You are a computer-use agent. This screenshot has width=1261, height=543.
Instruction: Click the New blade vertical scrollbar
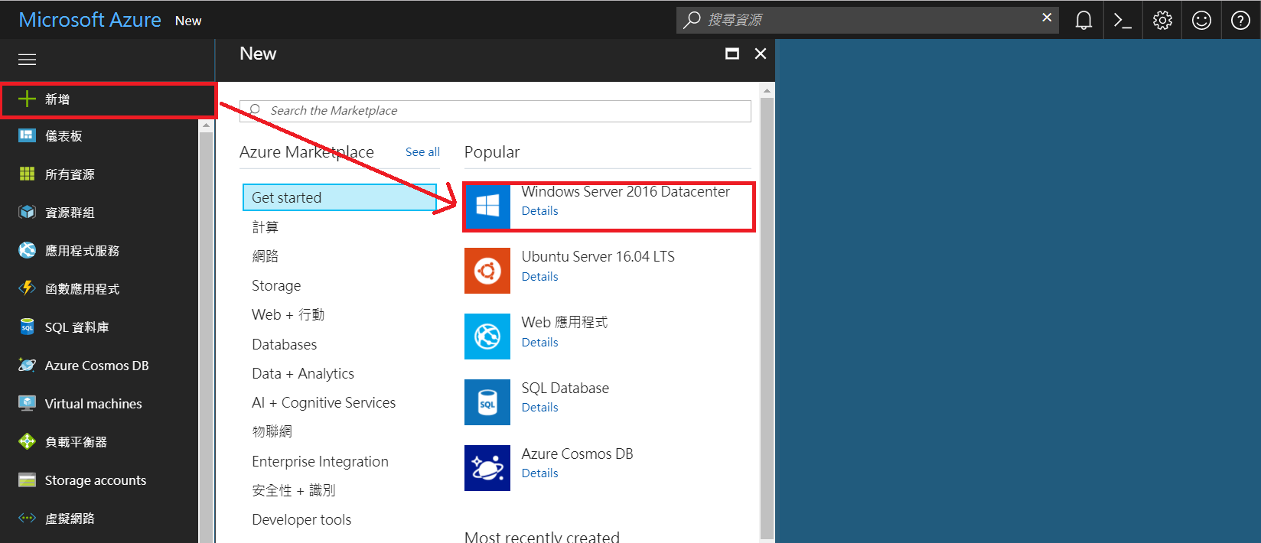click(x=767, y=317)
